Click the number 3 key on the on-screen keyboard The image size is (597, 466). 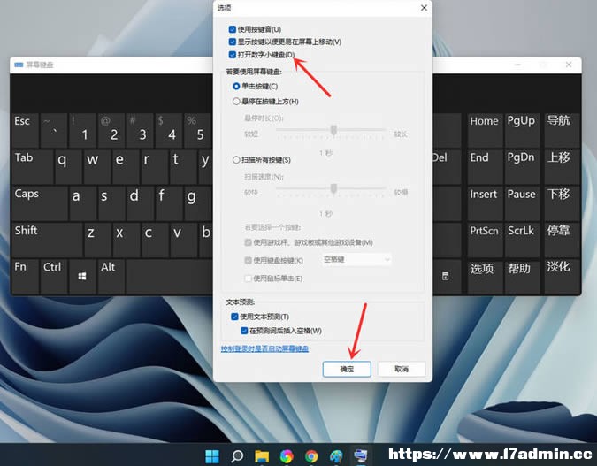[x=140, y=130]
